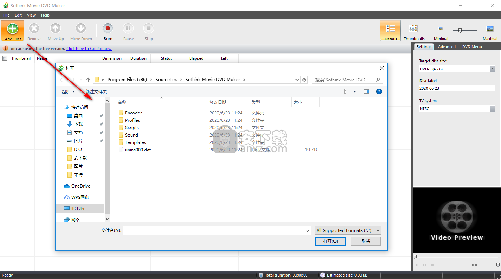Image resolution: width=501 pixels, height=279 pixels.
Task: Click the help icon in open dialog
Action: pyautogui.click(x=379, y=91)
